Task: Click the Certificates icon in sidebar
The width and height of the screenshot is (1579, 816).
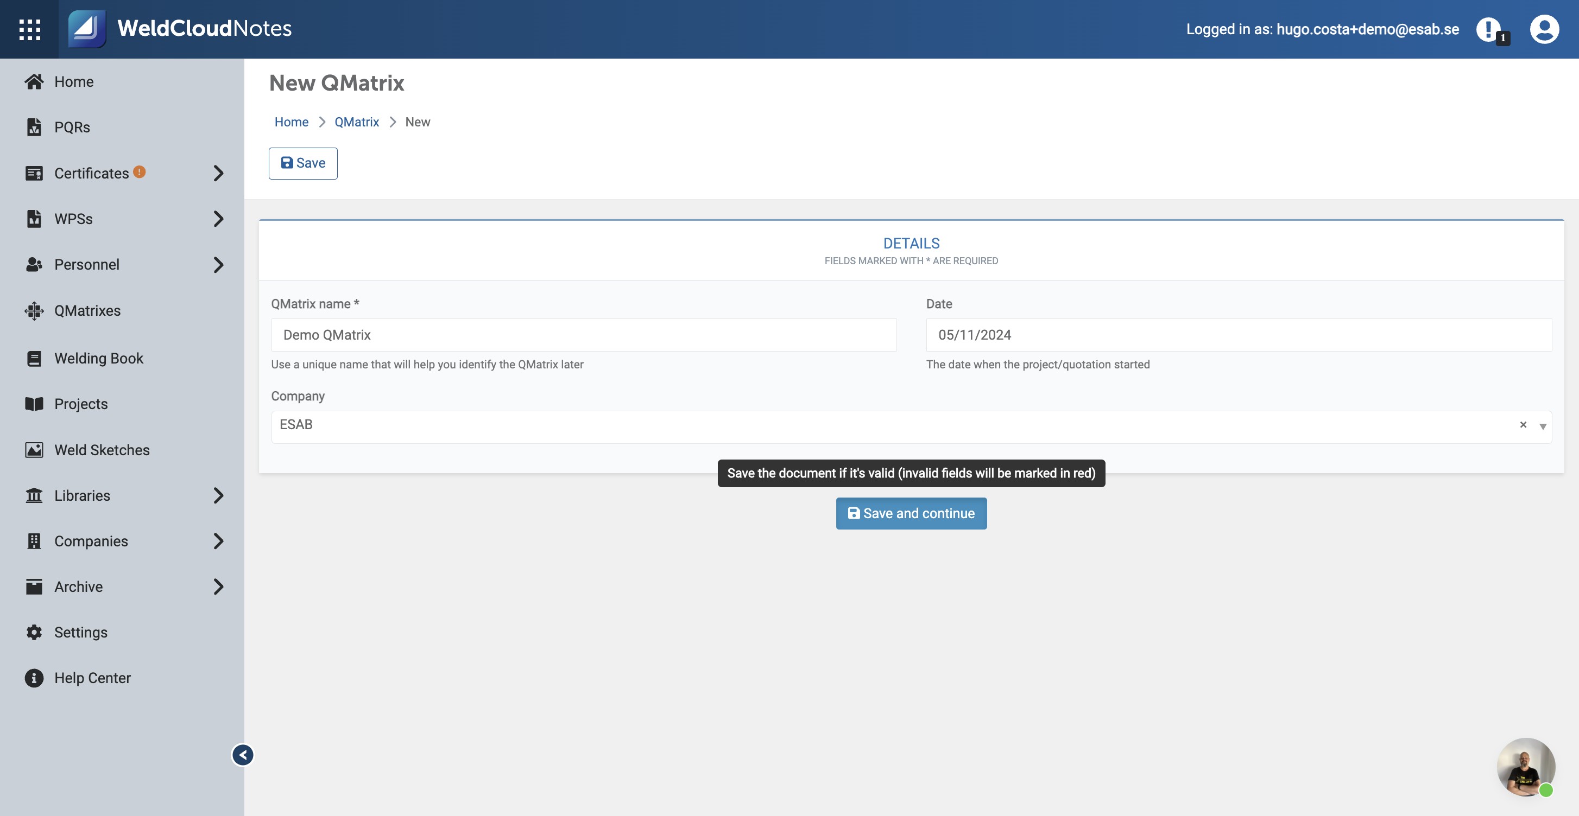Action: pyautogui.click(x=34, y=174)
